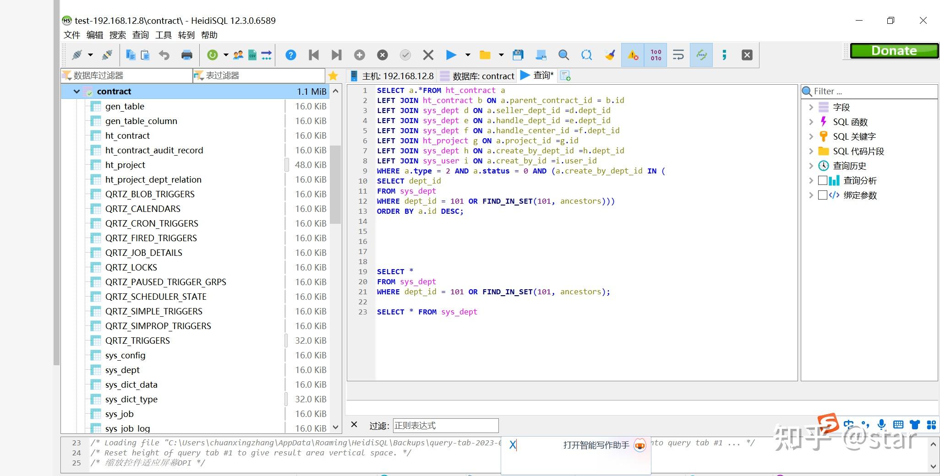
Task: Open the 查询 menu
Action: click(x=140, y=35)
